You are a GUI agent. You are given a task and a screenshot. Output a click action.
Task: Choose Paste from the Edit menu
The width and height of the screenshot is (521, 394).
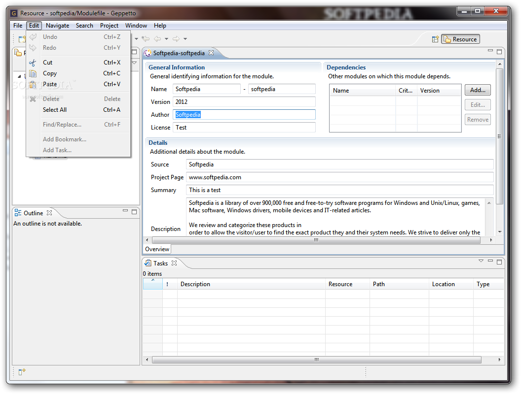[x=78, y=84]
